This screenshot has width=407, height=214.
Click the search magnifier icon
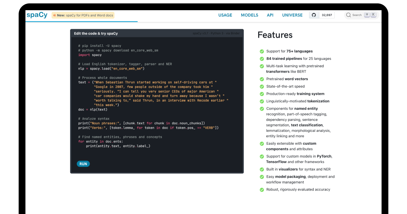point(348,15)
